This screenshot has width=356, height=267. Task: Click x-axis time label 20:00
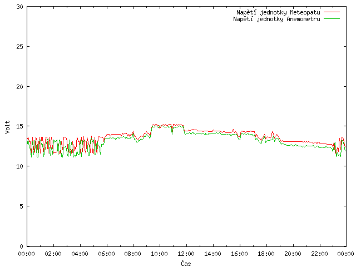point(293,254)
